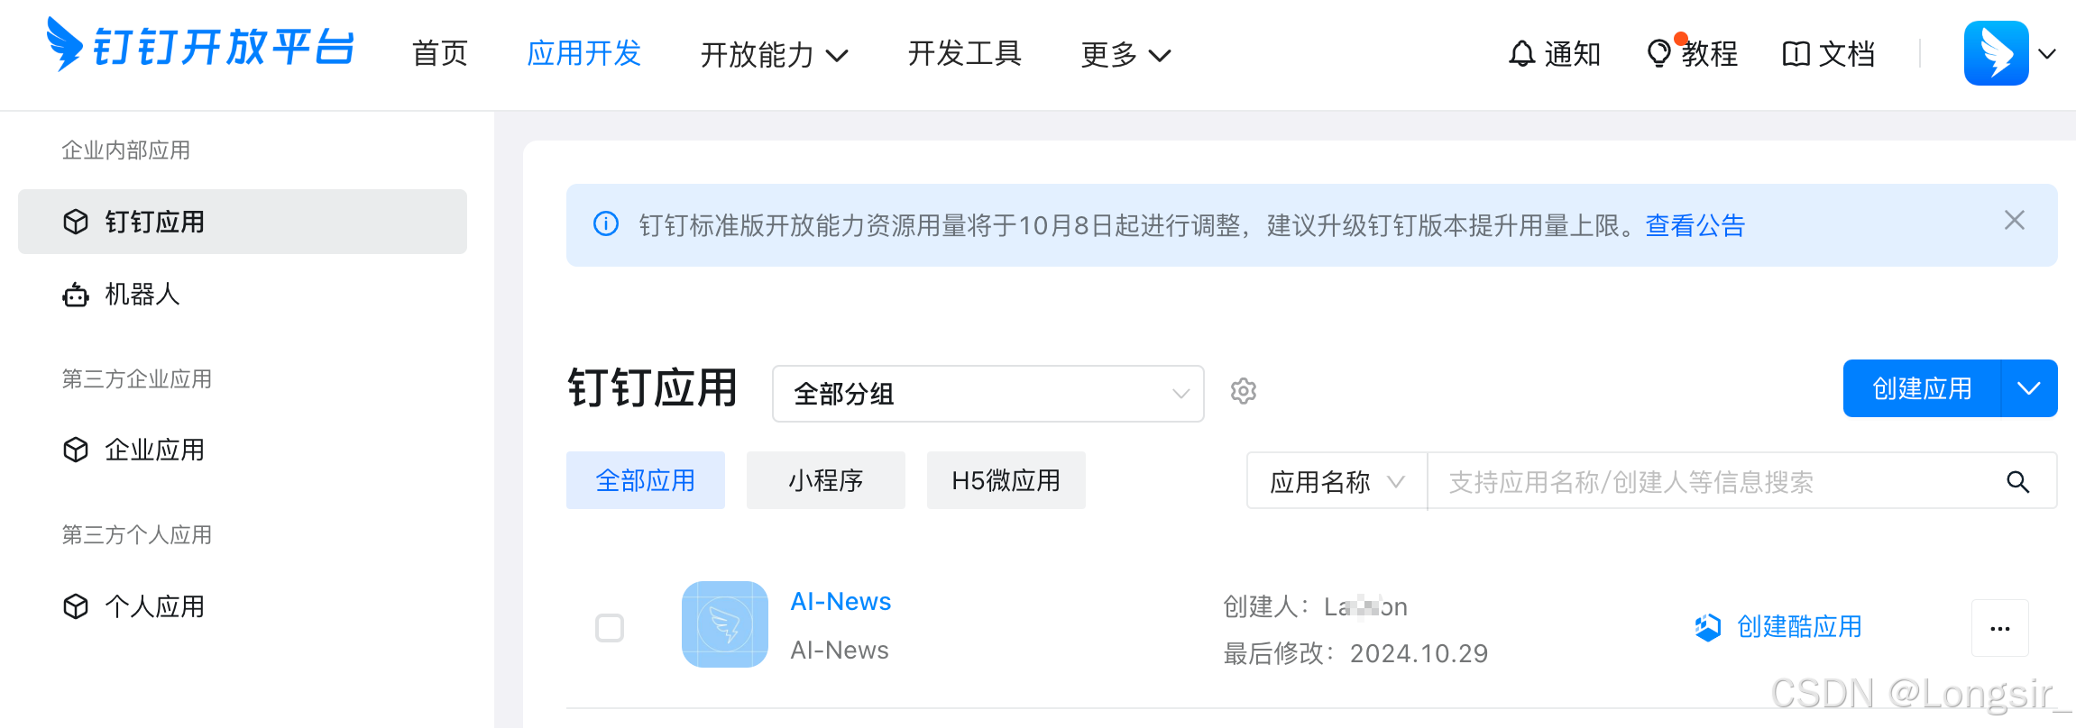
Task: Click the blue user avatar icon
Action: tap(1996, 53)
